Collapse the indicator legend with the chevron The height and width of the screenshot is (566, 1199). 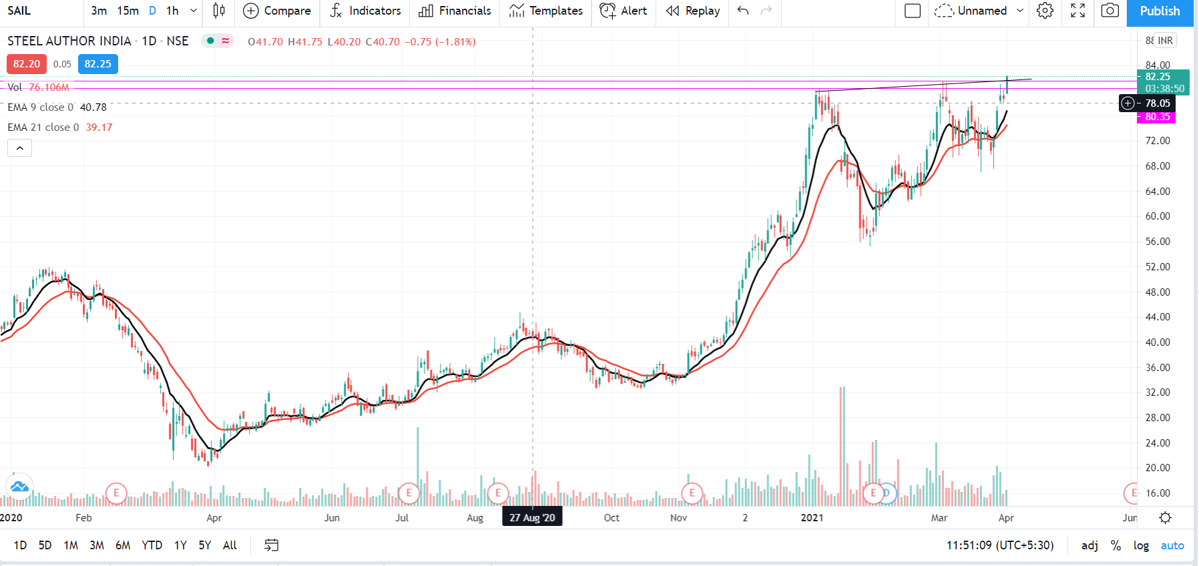[20, 148]
